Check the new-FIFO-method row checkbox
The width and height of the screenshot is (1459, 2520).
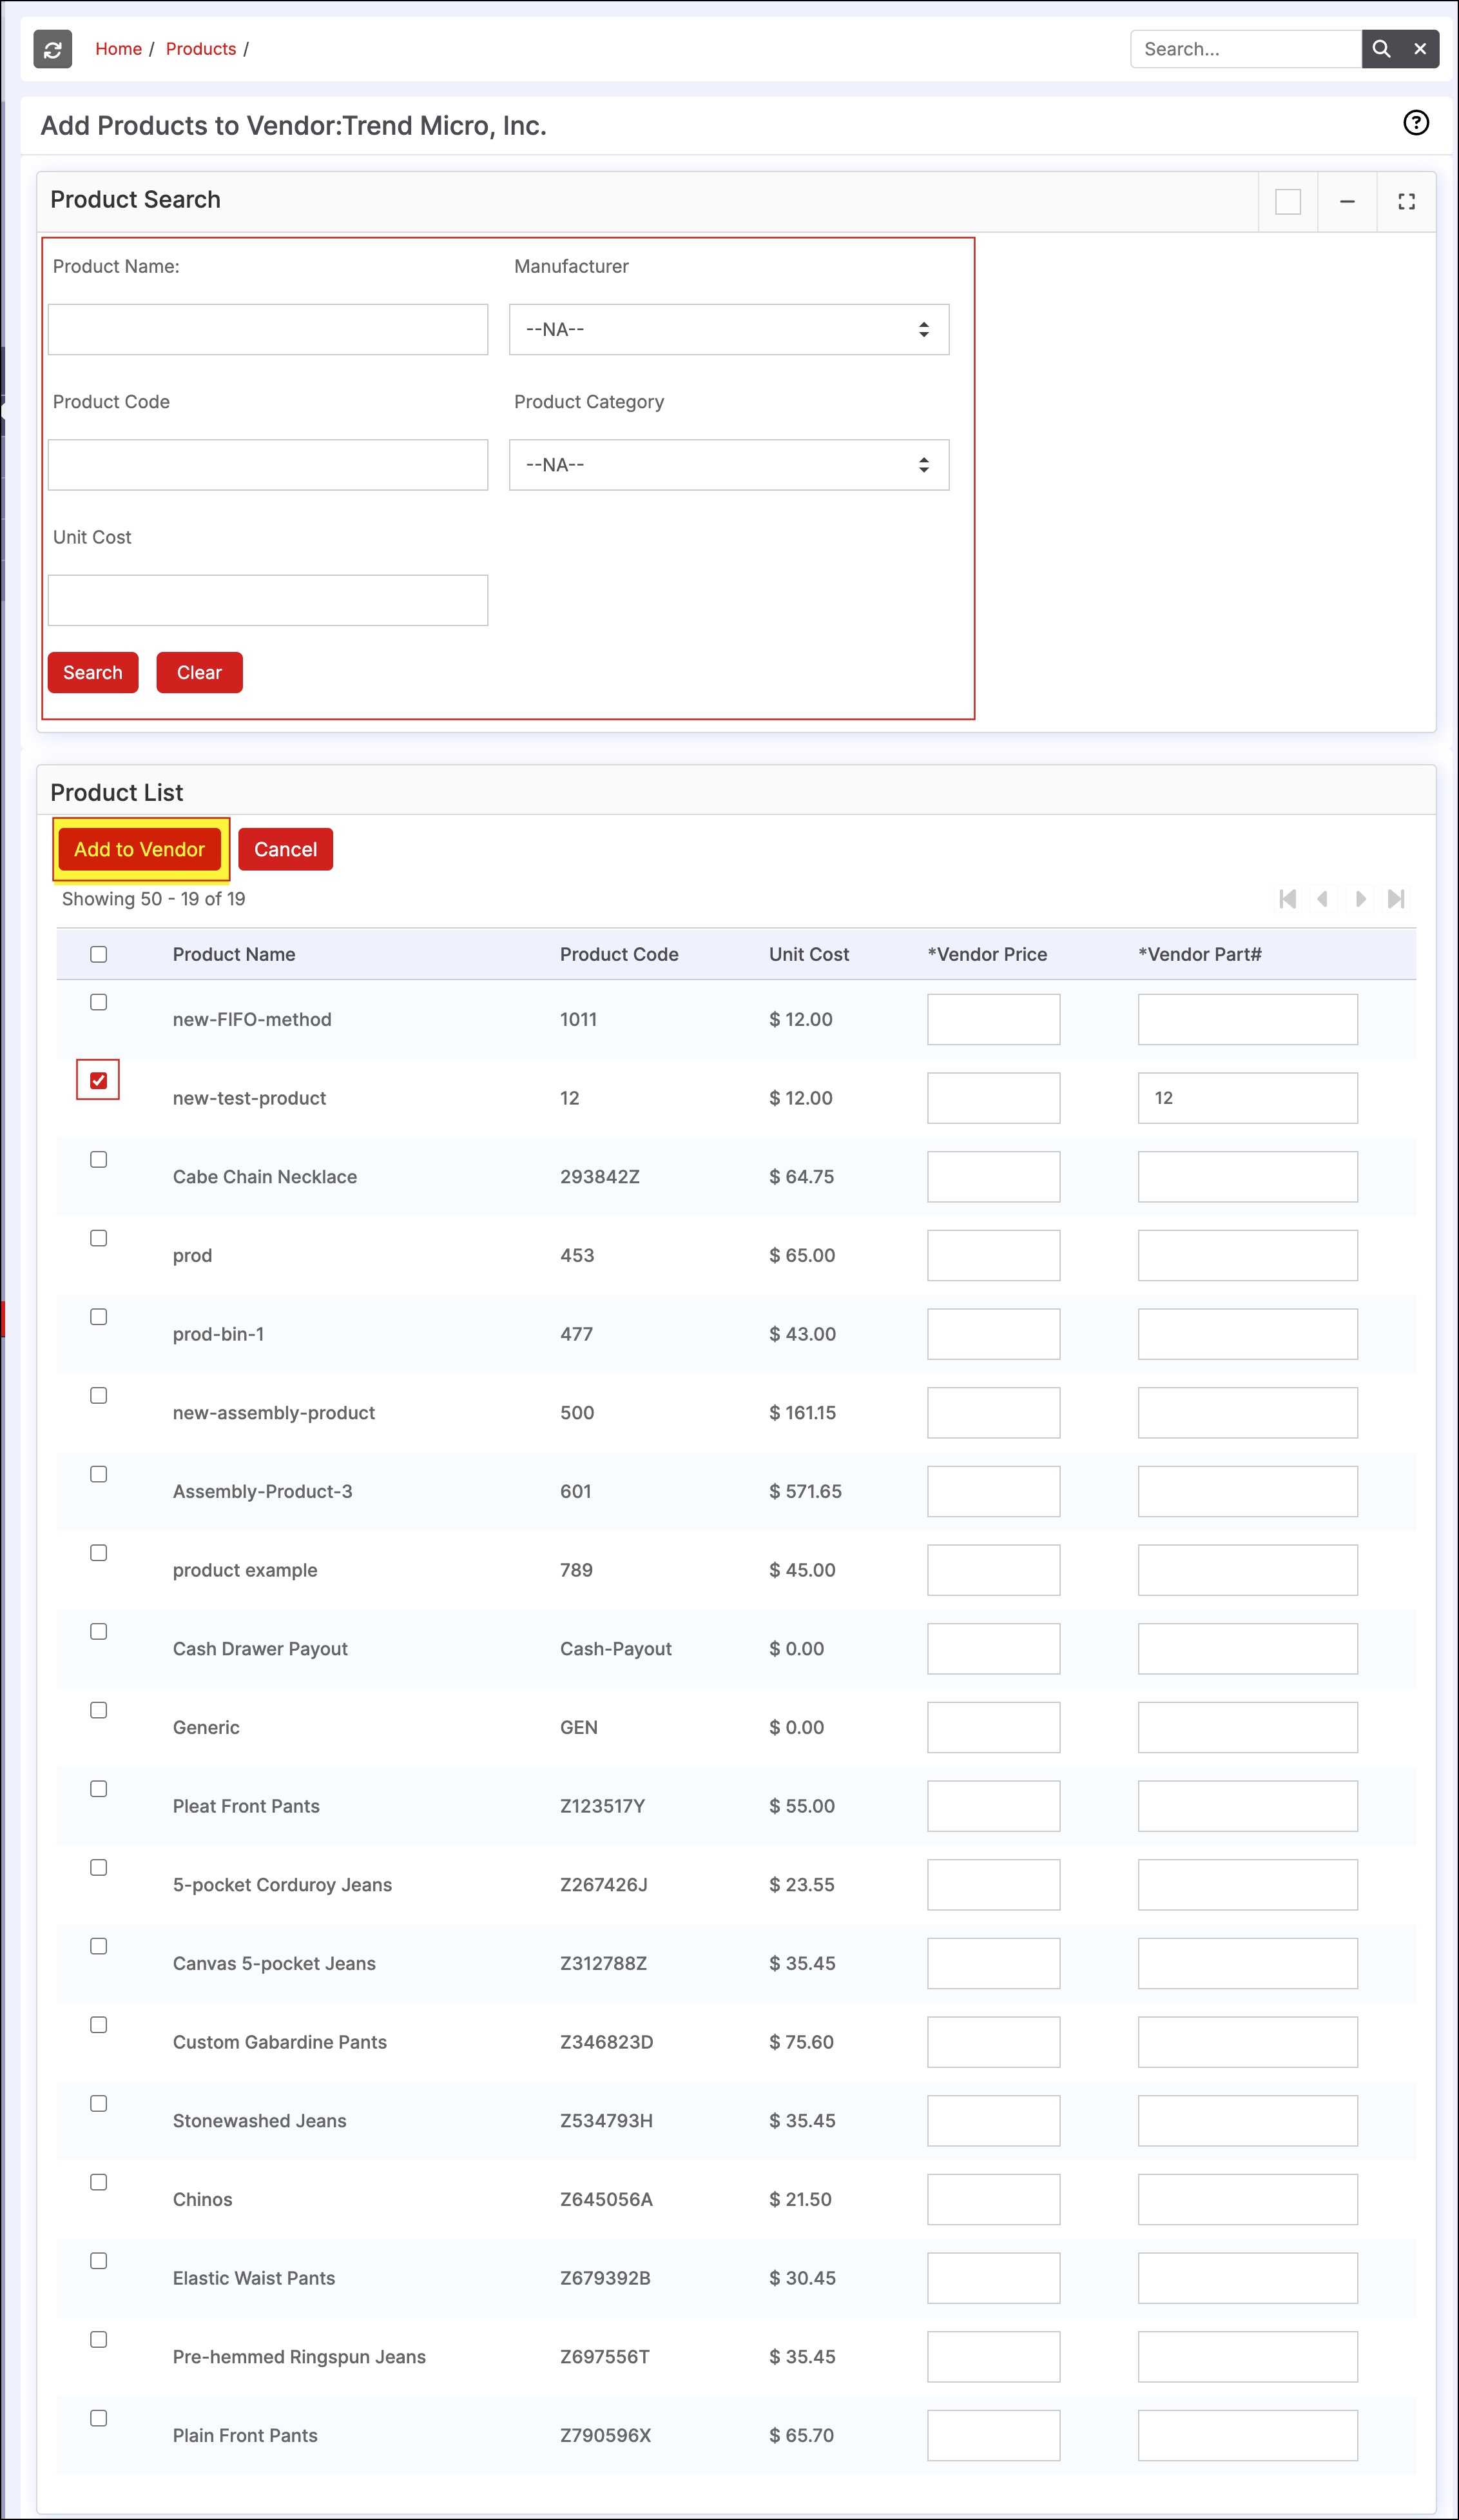point(99,1002)
